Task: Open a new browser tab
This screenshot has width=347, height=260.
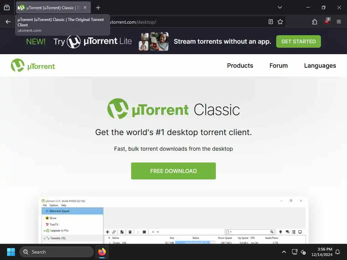Action: (98, 8)
